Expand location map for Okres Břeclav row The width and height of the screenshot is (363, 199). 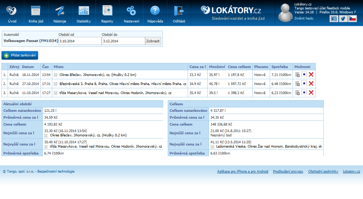click(x=56, y=75)
